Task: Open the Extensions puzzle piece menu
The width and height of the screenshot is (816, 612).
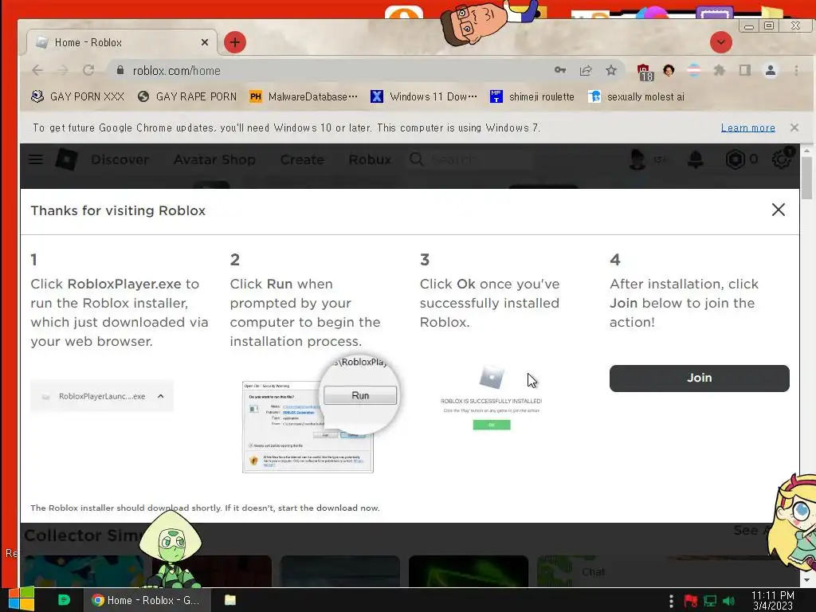Action: (x=720, y=70)
